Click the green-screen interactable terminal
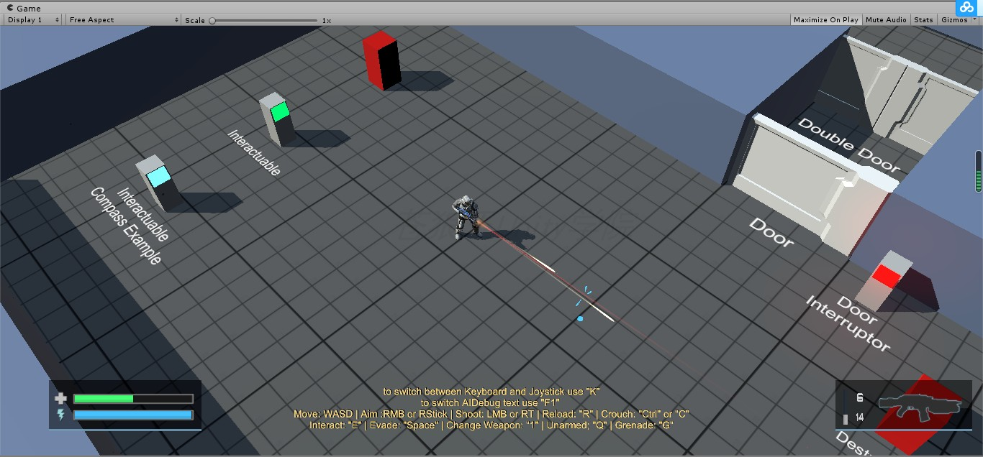Viewport: 983px width, 457px height. pyautogui.click(x=278, y=119)
